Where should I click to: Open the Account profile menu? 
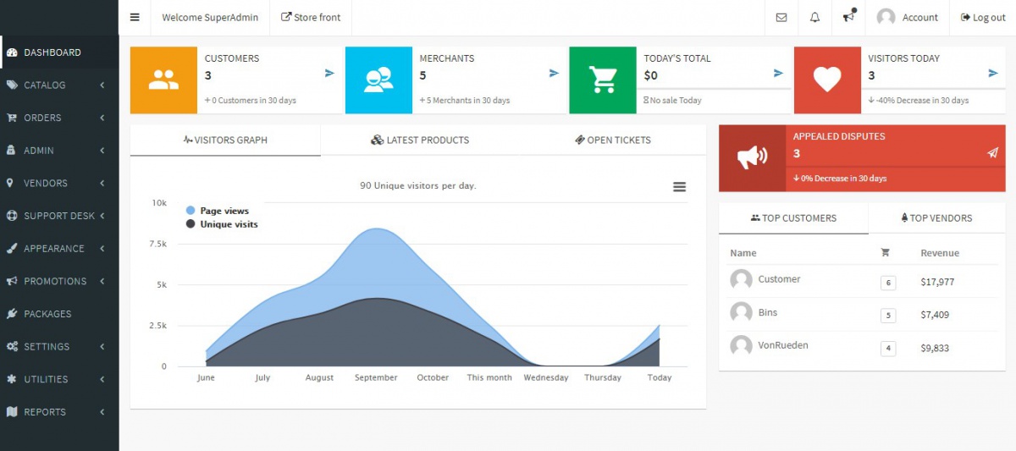pyautogui.click(x=908, y=18)
